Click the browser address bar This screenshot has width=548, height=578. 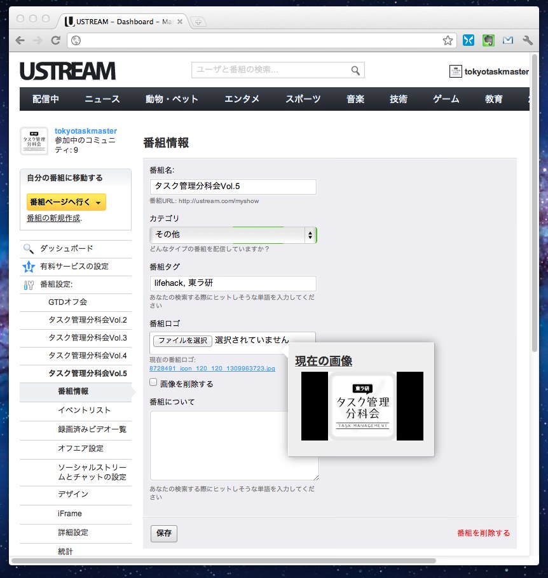261,40
